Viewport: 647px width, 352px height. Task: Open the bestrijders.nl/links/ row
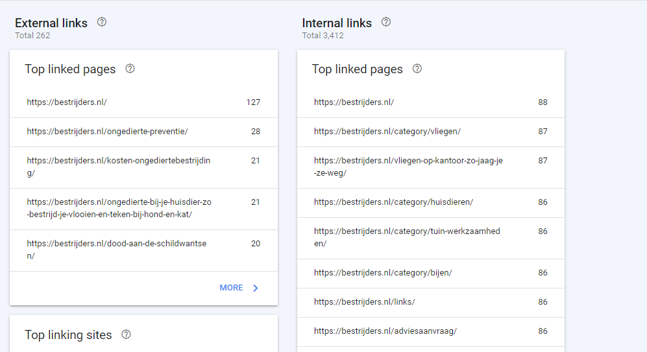431,303
